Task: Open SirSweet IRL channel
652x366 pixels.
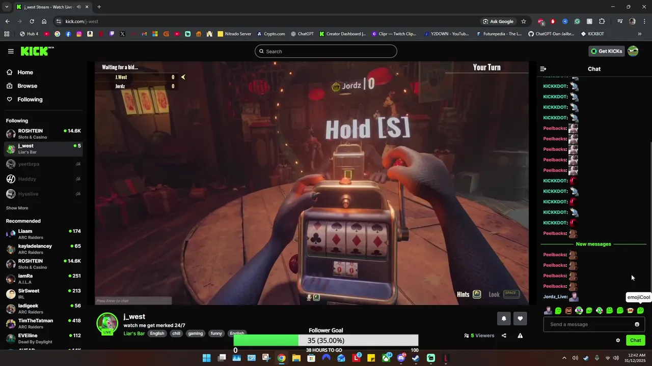Action: pyautogui.click(x=43, y=294)
